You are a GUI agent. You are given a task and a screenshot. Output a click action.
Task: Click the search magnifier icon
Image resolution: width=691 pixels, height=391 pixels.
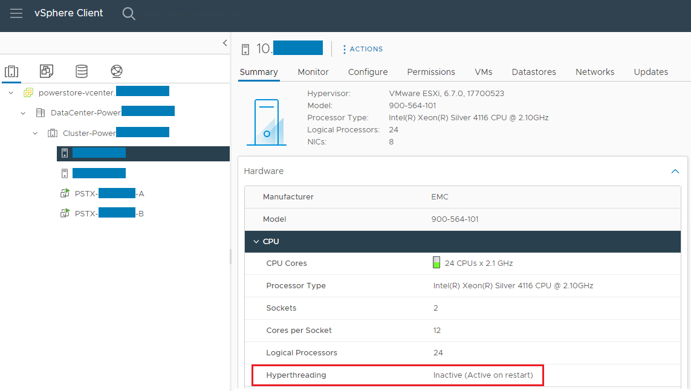point(129,13)
